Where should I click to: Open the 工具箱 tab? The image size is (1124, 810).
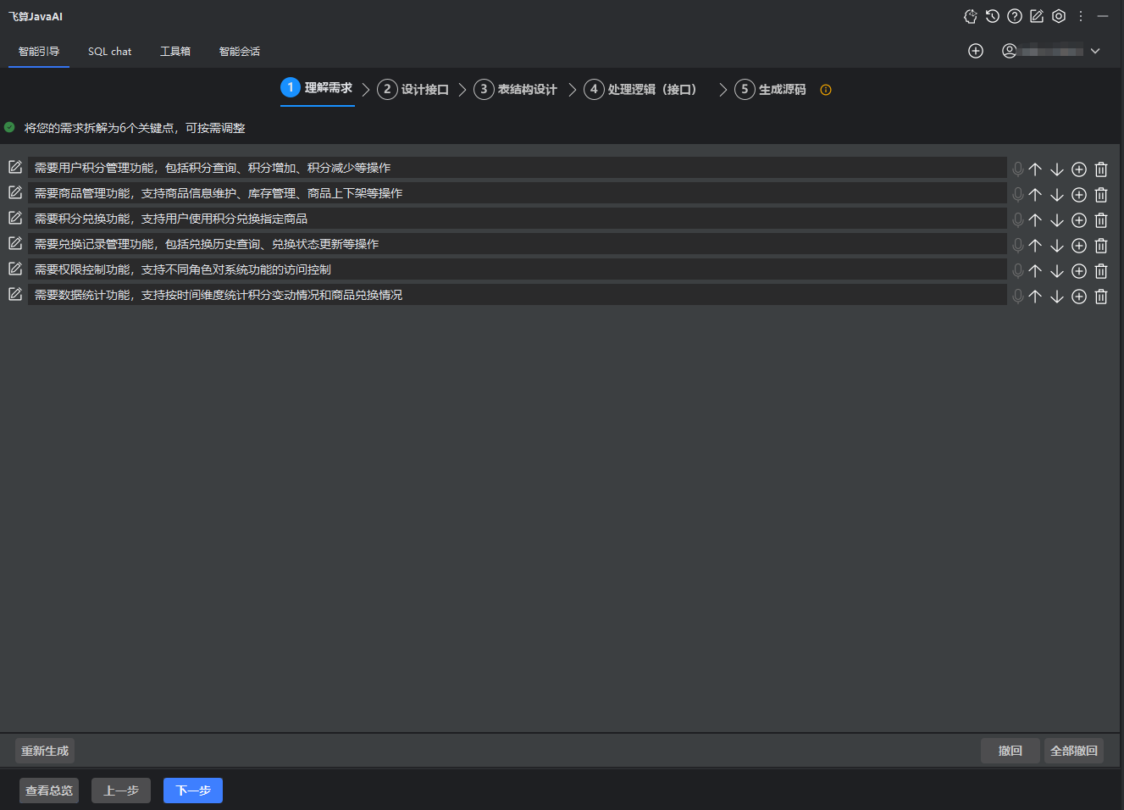coord(175,52)
